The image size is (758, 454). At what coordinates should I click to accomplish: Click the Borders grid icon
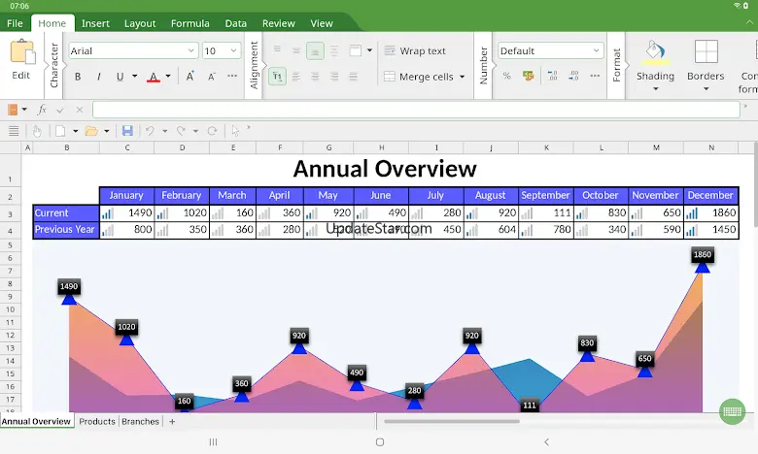706,51
